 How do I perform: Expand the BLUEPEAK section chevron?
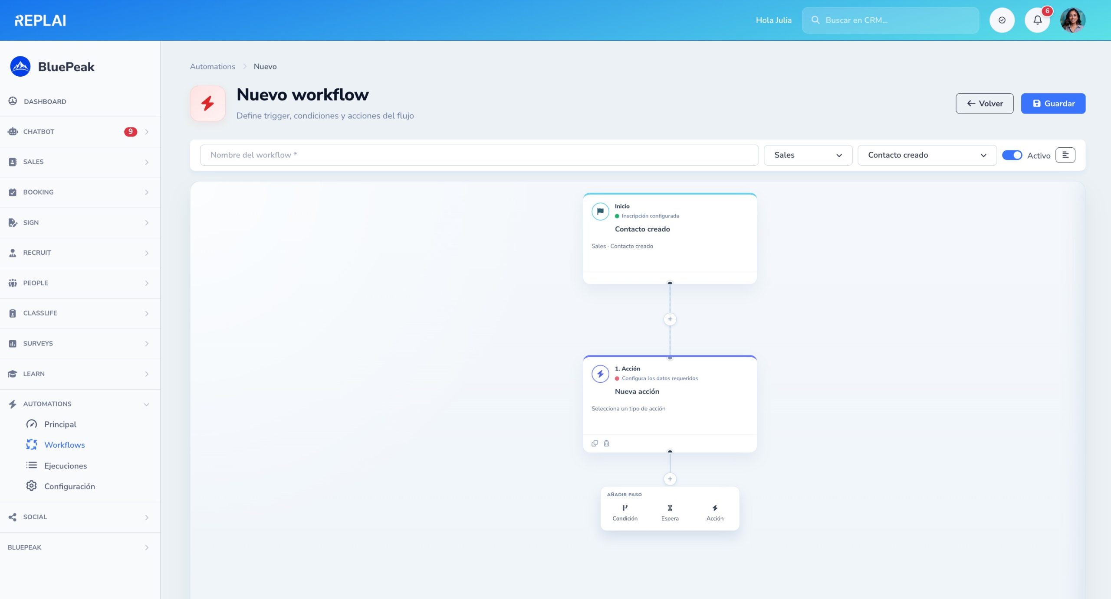[147, 547]
